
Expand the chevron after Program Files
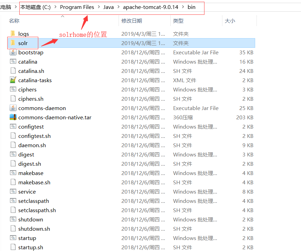tap(99, 7)
